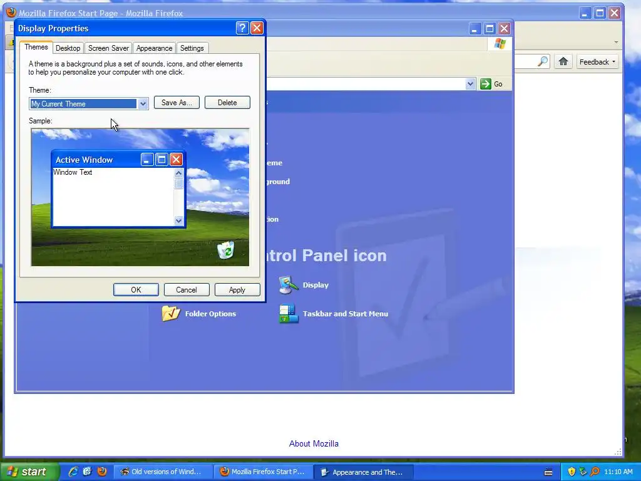Minimize the Control Panel window
The height and width of the screenshot is (481, 641).
tap(474, 29)
